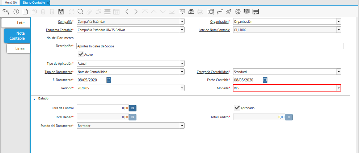Open Fecha Contable calendar picker button
The image size is (359, 153).
click(265, 80)
